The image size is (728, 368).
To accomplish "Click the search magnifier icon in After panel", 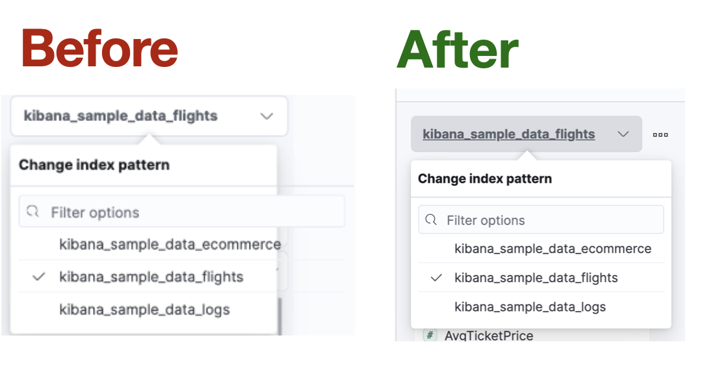I will click(x=430, y=220).
